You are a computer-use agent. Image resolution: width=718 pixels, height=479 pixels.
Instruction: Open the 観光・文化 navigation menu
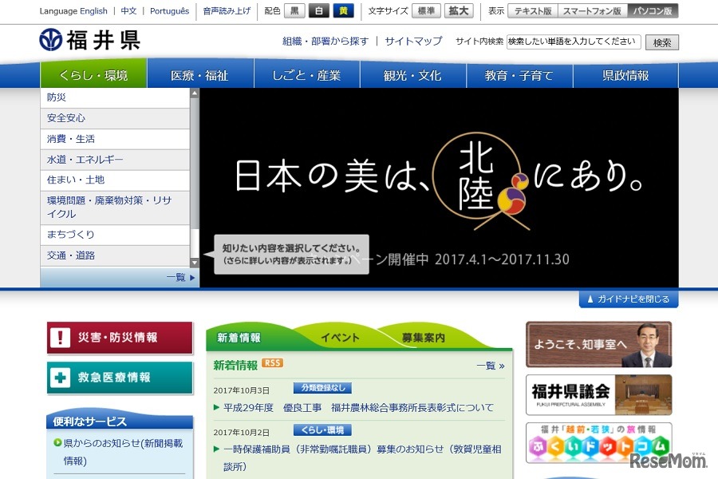click(412, 74)
